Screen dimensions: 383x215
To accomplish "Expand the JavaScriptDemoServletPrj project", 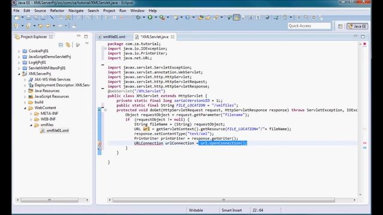I will pos(19,57).
